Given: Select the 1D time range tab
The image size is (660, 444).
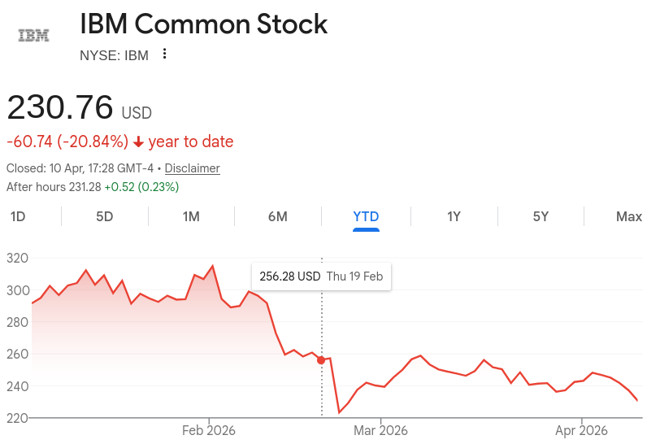Looking at the screenshot, I should (17, 216).
